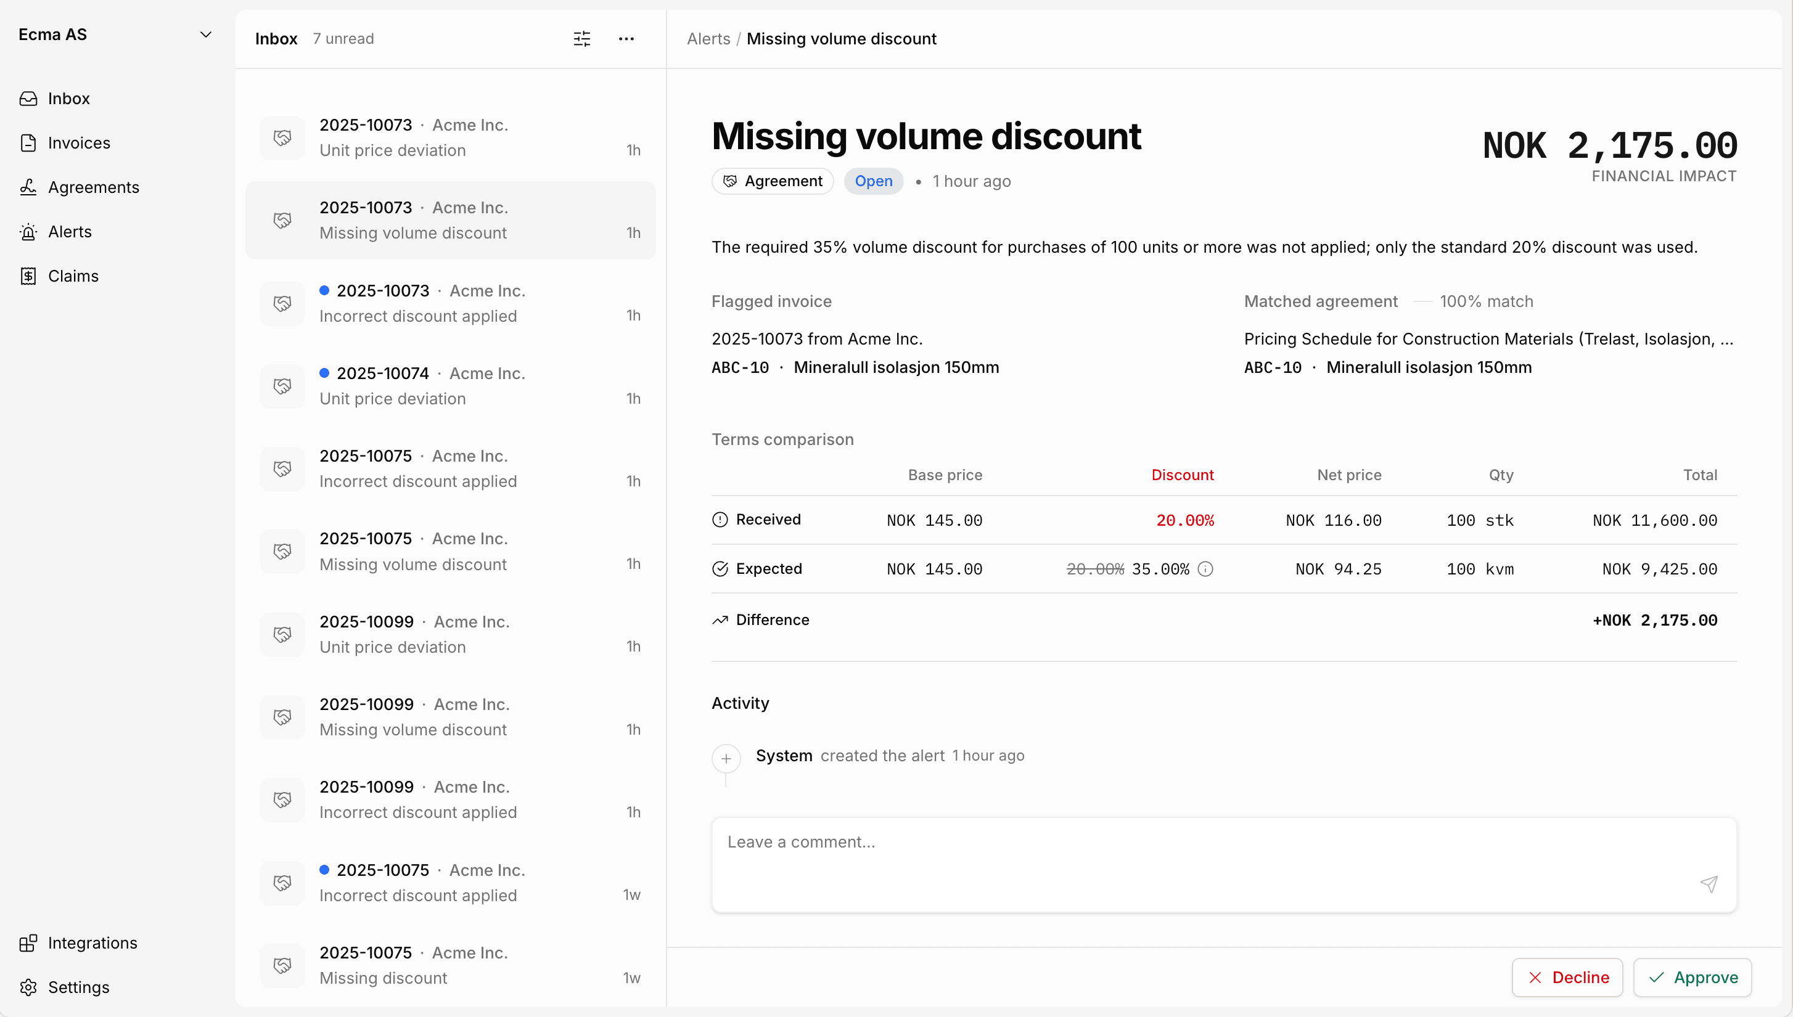Screen dimensions: 1793x1017
Task: Click the unread dot on invoice 2025-10074
Action: pyautogui.click(x=324, y=373)
